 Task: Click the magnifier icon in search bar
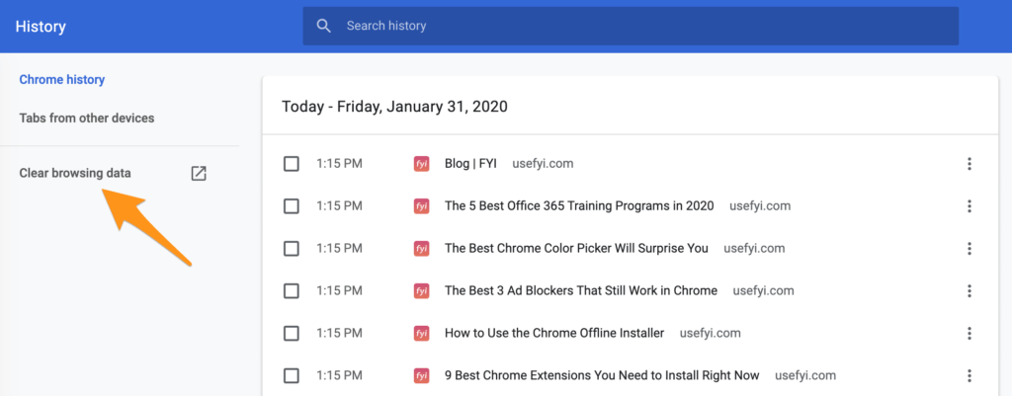coord(324,26)
